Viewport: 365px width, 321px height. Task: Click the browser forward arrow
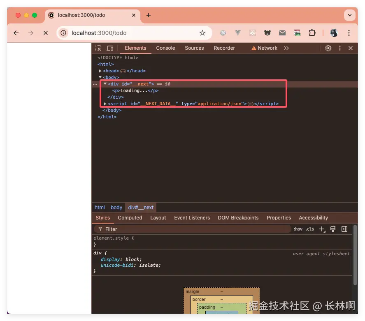[x=31, y=33]
